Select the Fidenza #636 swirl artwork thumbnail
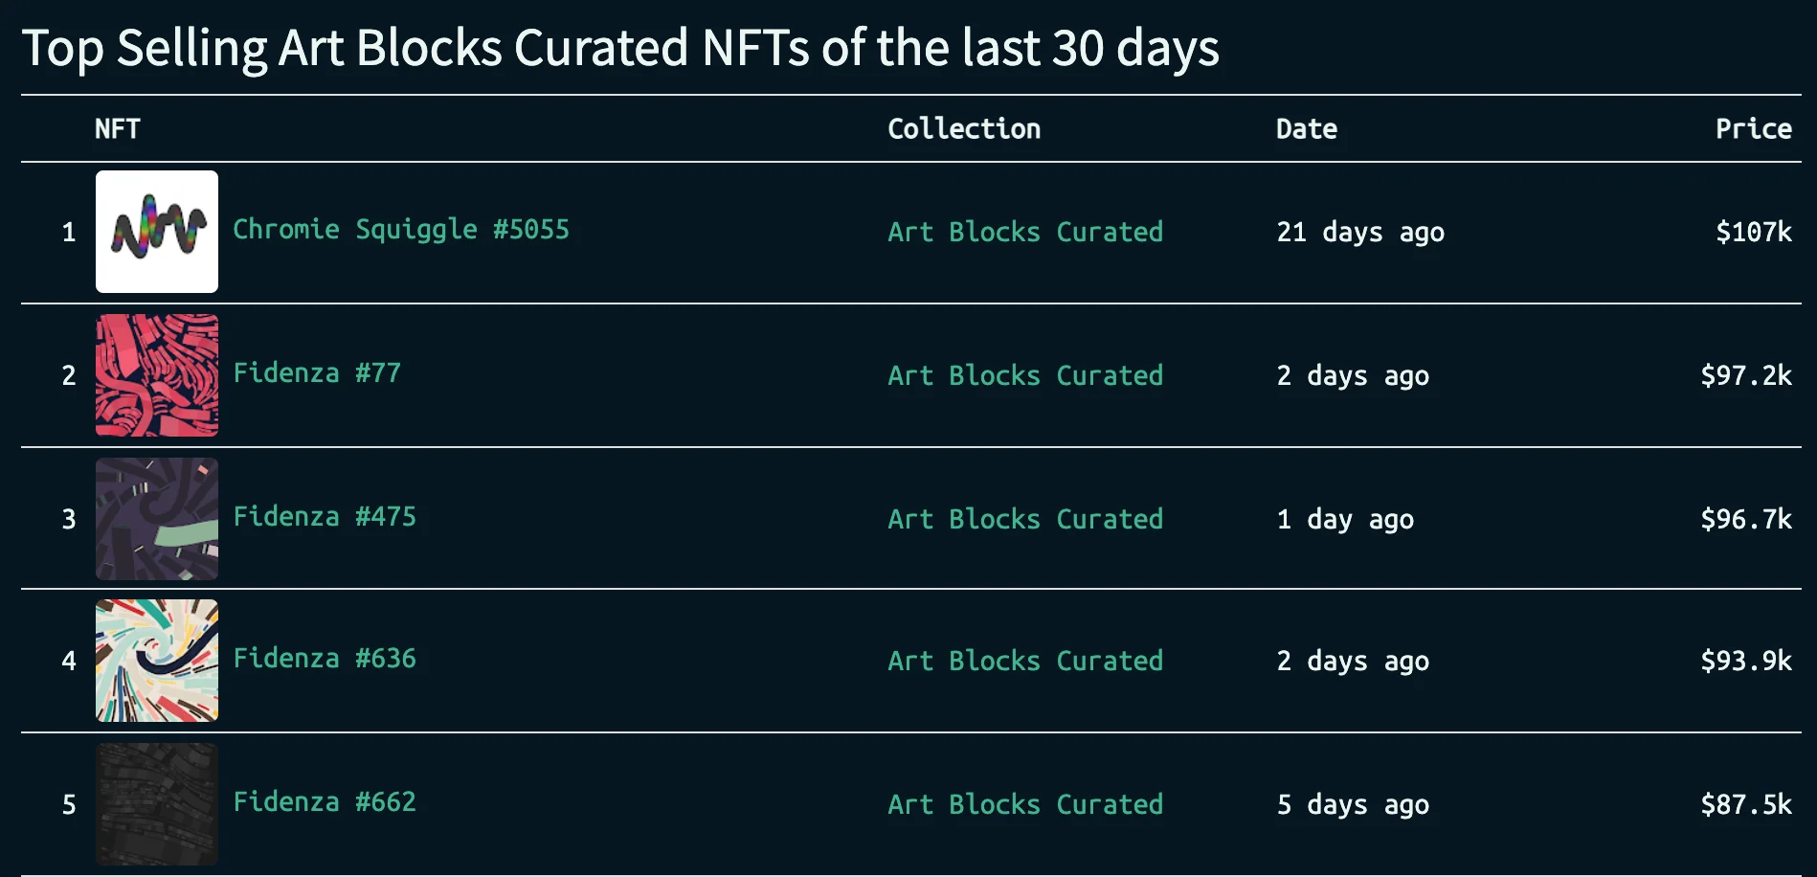 click(x=157, y=661)
